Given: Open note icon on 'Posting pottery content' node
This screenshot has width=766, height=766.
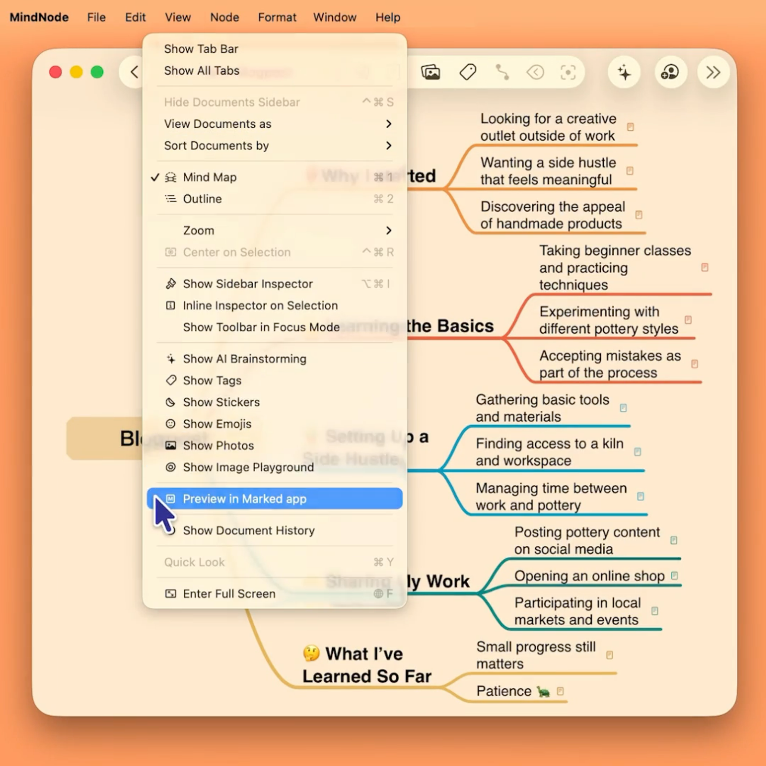Looking at the screenshot, I should [x=674, y=541].
